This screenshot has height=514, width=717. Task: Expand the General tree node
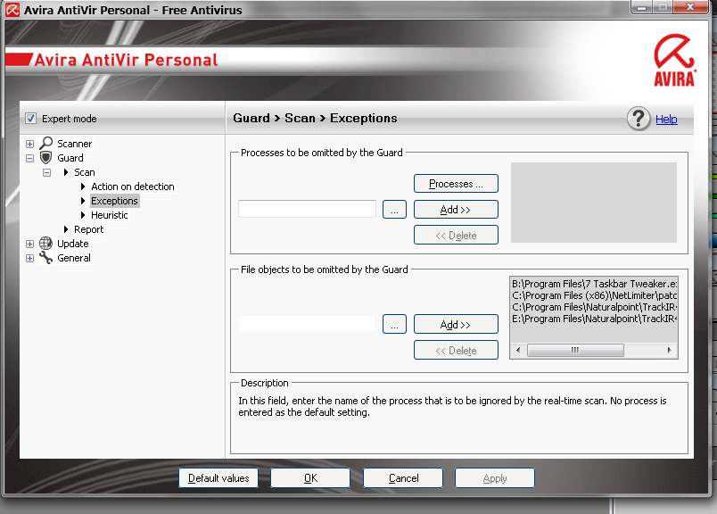29,258
